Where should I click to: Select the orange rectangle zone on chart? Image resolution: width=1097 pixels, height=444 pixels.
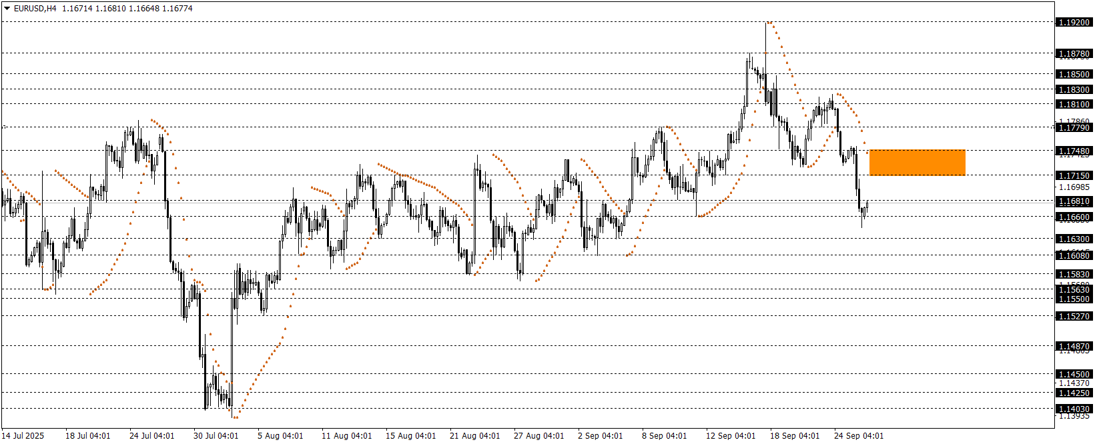(918, 163)
